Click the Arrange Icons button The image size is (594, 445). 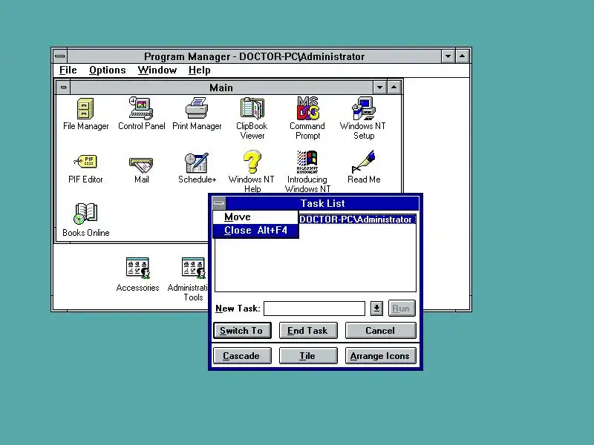380,356
